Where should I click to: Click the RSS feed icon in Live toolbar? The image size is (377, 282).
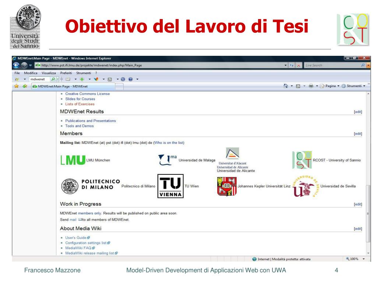tap(110, 79)
